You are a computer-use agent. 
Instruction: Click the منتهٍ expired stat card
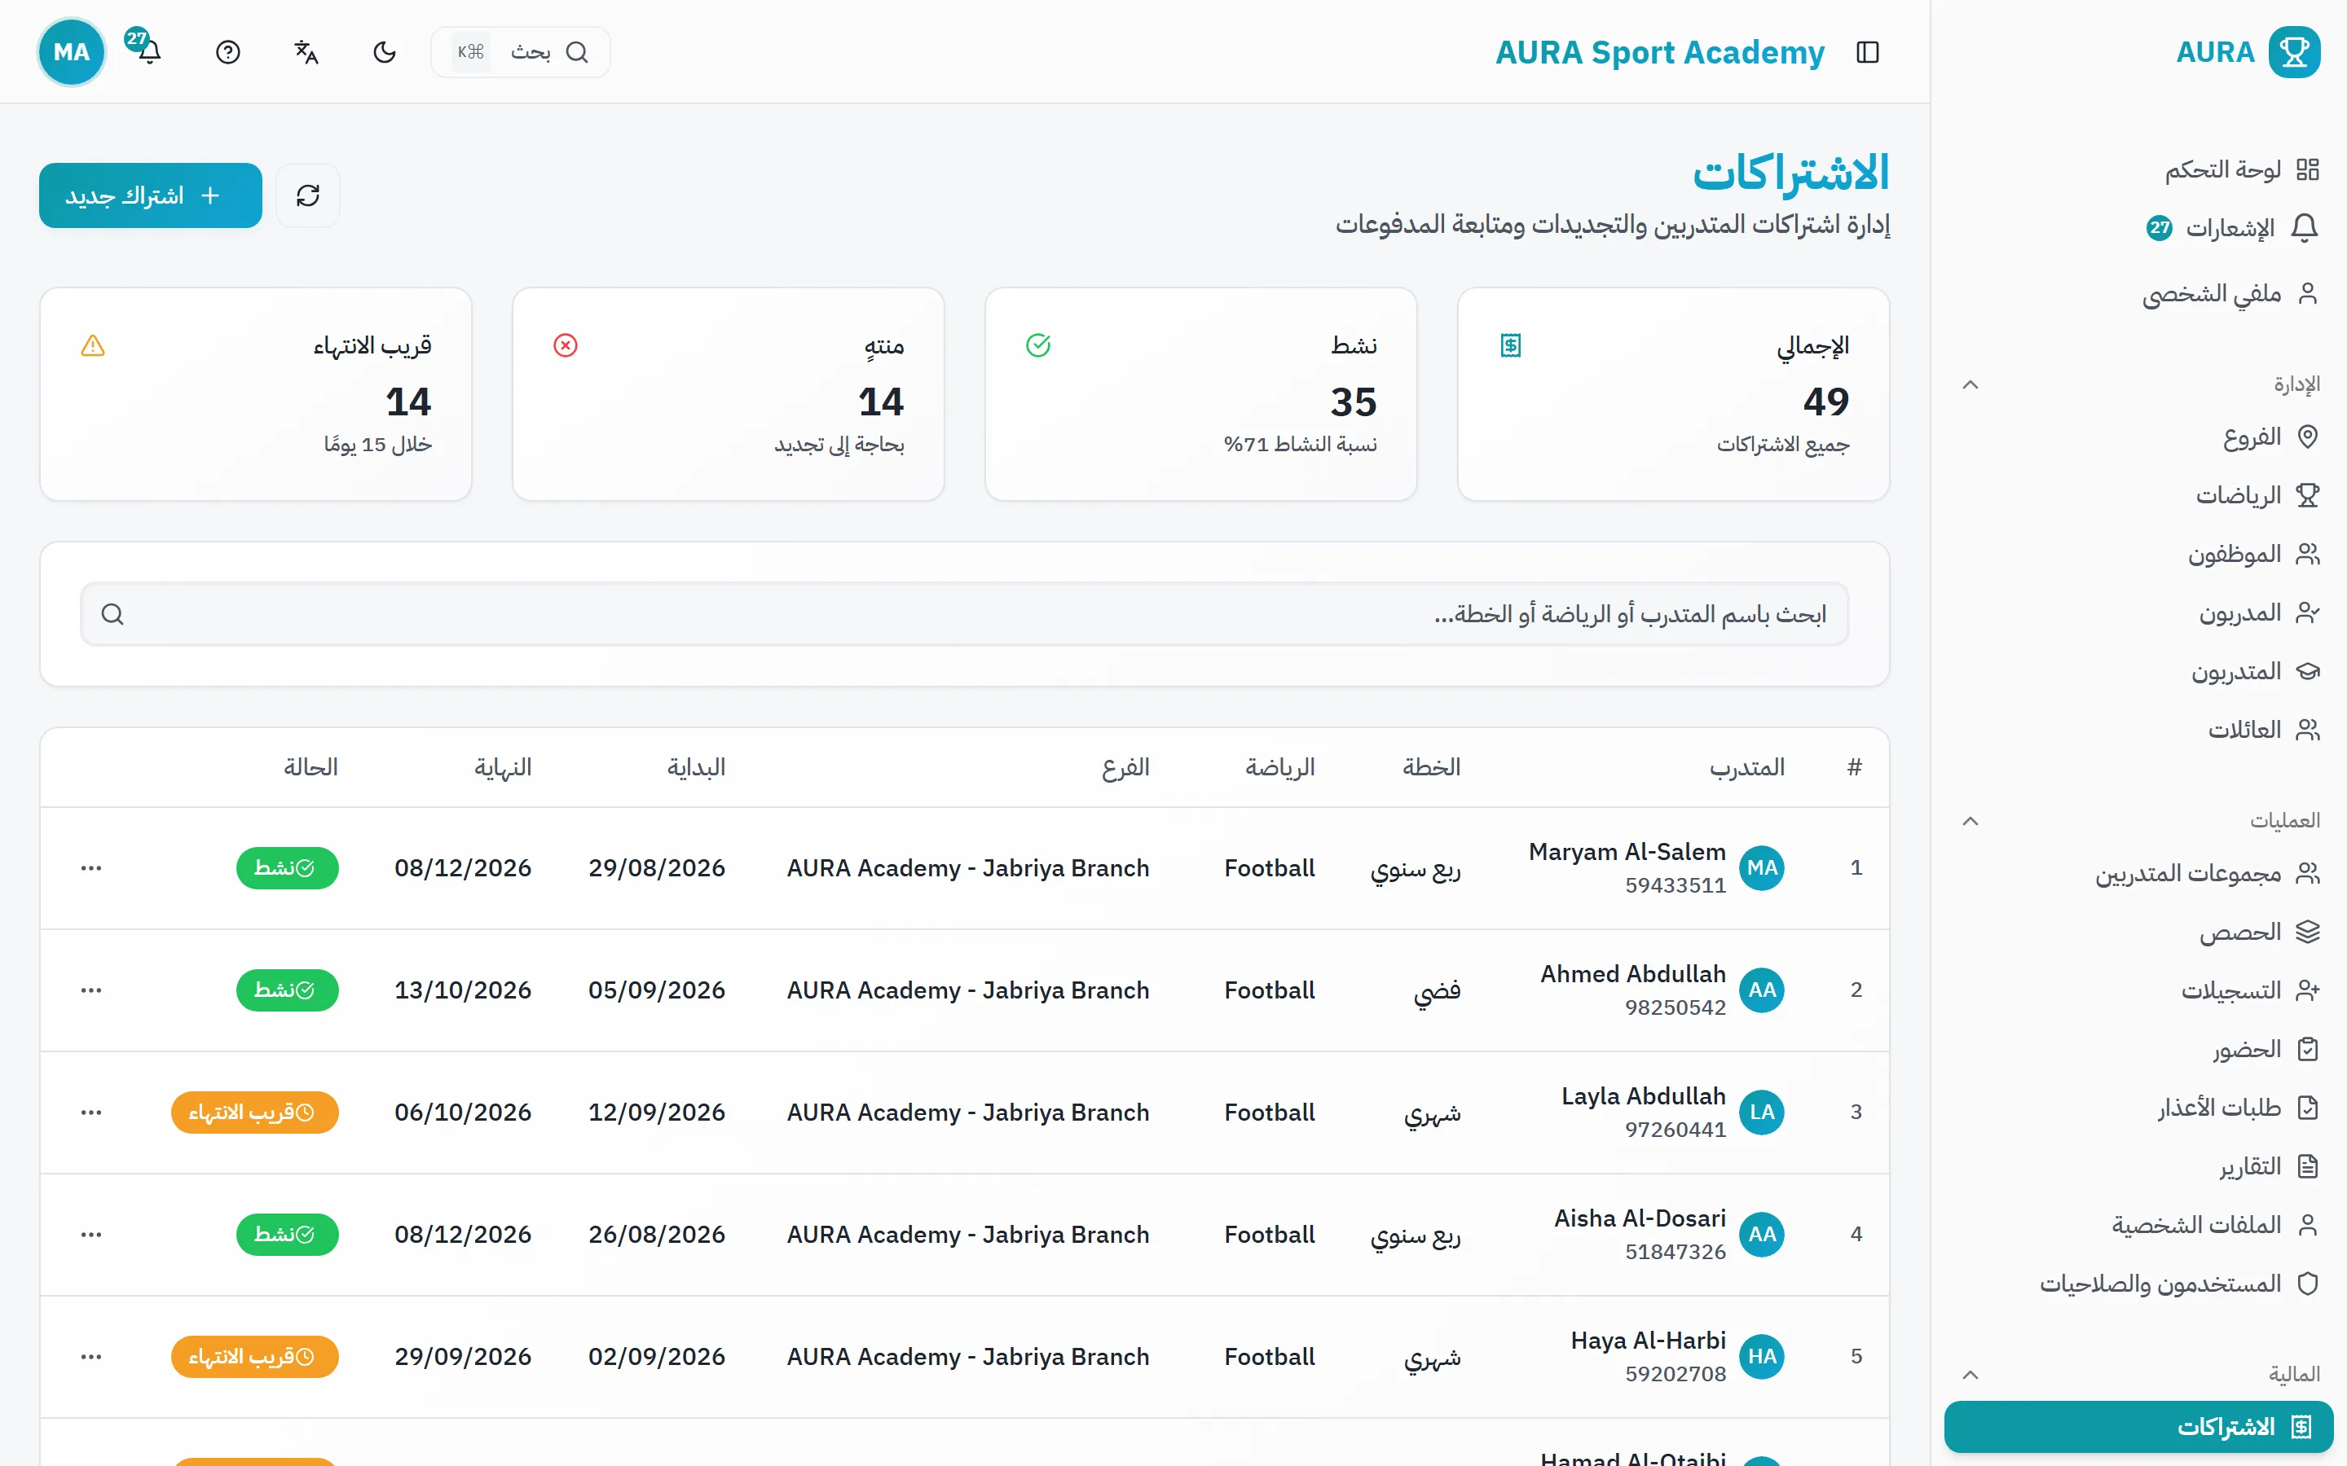(x=729, y=395)
